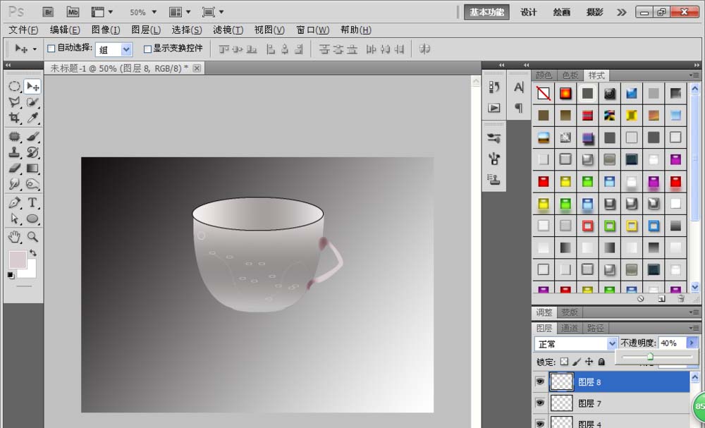Enable the 显示变换控件 checkbox
This screenshot has width=705, height=428.
tap(147, 49)
